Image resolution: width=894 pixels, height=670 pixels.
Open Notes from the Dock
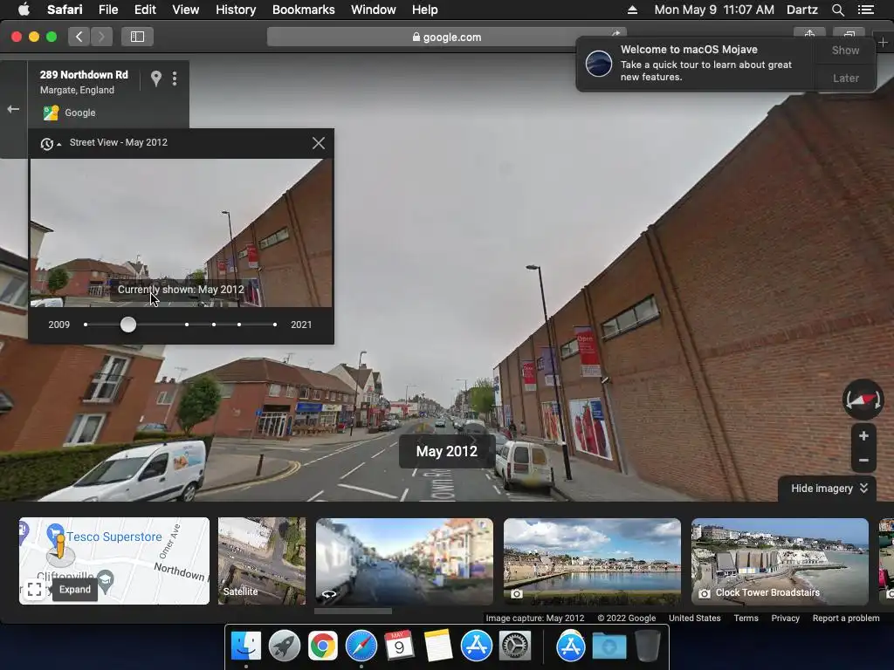(x=438, y=646)
